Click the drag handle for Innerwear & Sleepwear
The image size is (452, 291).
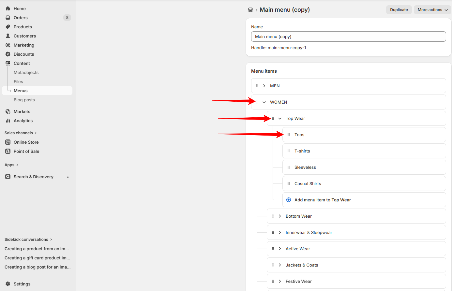coord(273,232)
